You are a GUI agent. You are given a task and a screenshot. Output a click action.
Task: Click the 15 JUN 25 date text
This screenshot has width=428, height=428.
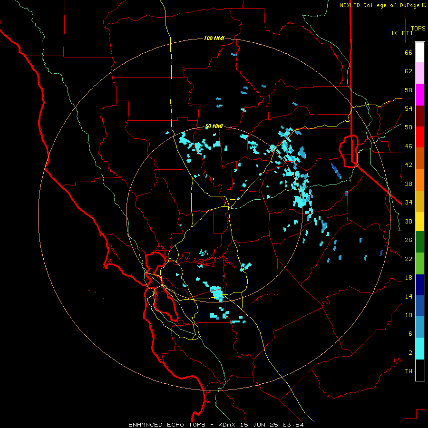point(259,425)
